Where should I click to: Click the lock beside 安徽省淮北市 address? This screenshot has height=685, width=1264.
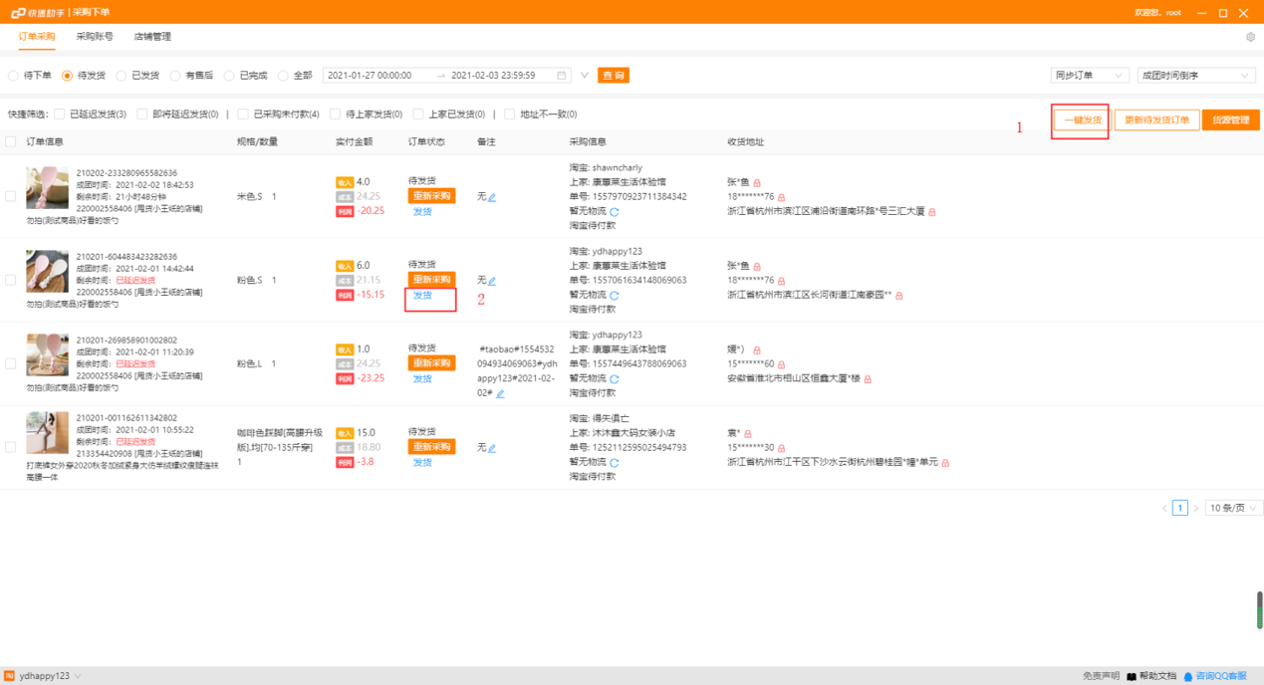868,378
